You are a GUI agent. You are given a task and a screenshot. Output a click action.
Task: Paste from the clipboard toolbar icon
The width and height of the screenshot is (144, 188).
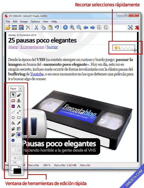(50, 28)
